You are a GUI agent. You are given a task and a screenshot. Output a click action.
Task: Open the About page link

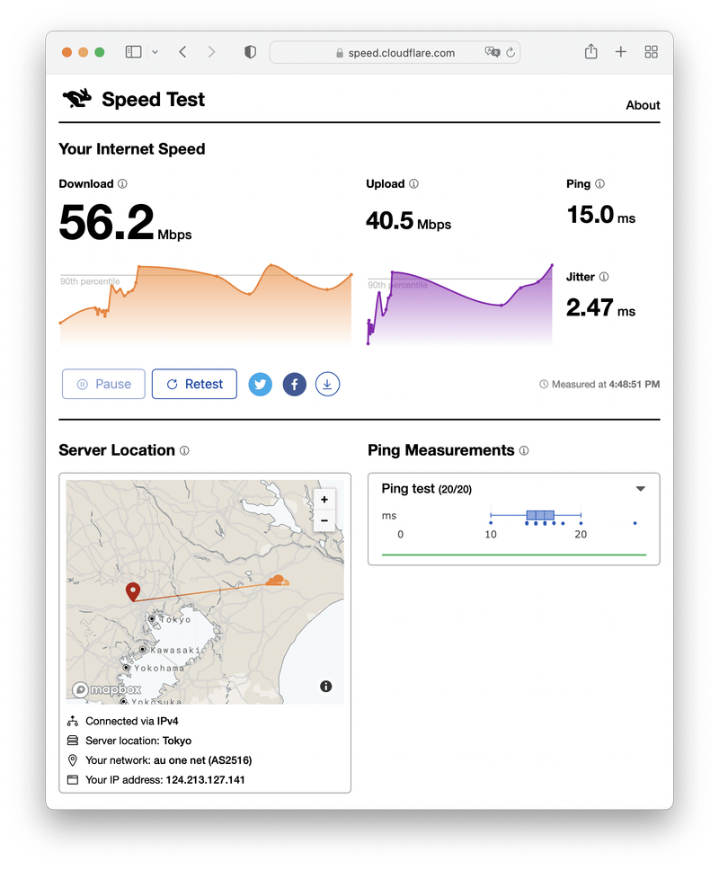coord(643,105)
